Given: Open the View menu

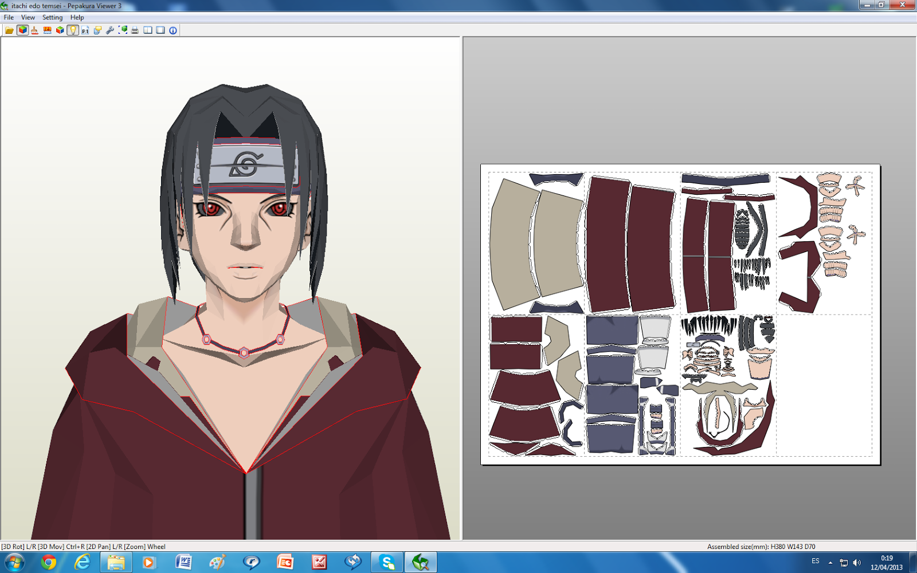Looking at the screenshot, I should pyautogui.click(x=27, y=17).
